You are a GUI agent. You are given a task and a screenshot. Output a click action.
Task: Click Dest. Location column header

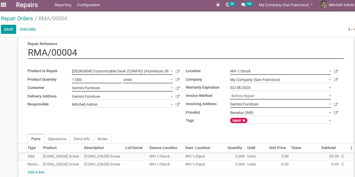[198, 148]
